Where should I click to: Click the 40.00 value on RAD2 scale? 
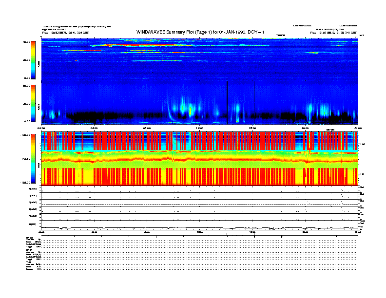(26, 42)
